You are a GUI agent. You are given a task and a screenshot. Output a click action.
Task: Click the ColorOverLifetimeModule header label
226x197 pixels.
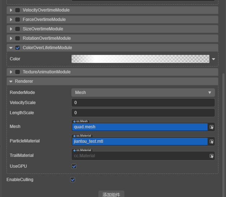tap(47, 48)
